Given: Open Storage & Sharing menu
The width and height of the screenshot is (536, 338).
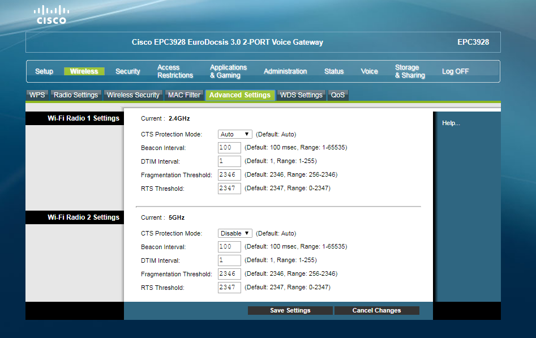Looking at the screenshot, I should [410, 71].
